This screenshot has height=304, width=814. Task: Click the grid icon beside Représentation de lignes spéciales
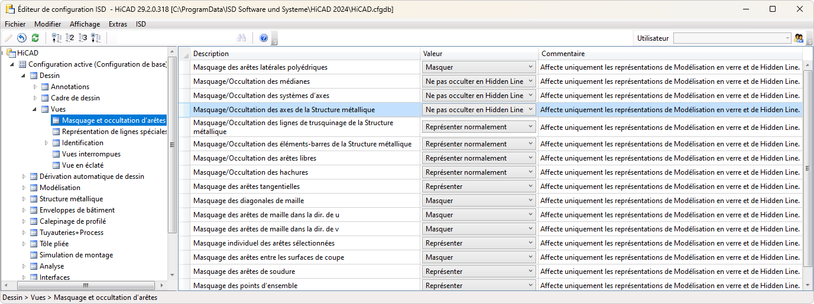coord(56,132)
